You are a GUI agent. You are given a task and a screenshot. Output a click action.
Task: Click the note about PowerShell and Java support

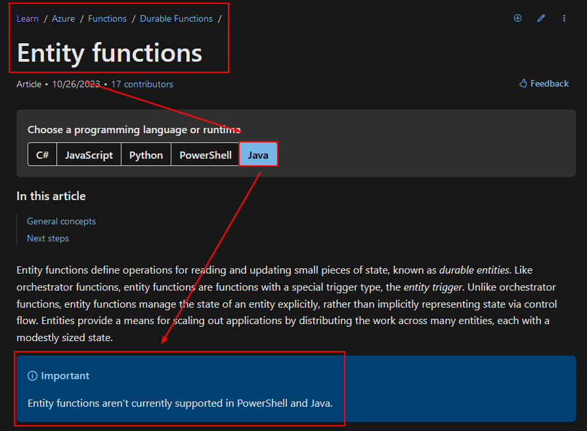[180, 403]
